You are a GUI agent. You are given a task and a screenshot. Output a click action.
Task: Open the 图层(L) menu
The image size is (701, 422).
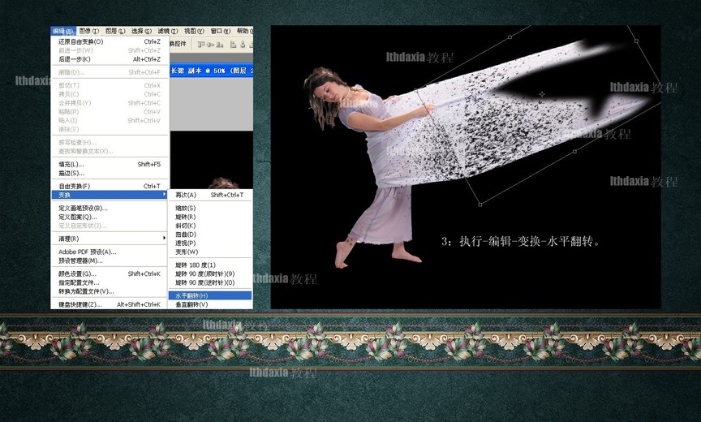click(x=115, y=31)
